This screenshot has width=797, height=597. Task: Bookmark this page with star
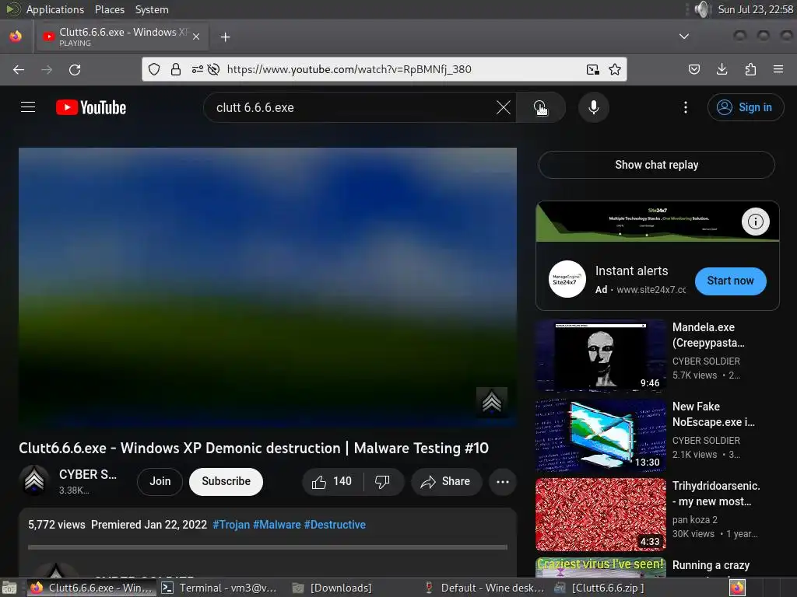[x=615, y=69]
